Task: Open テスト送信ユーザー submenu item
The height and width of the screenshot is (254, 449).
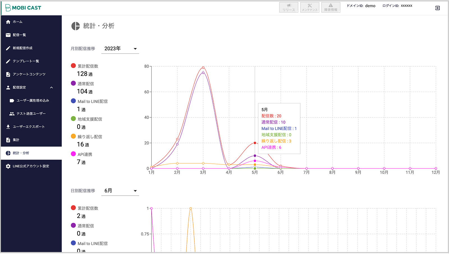Action: [31, 114]
